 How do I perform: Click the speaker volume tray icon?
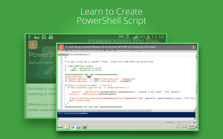click(x=180, y=127)
